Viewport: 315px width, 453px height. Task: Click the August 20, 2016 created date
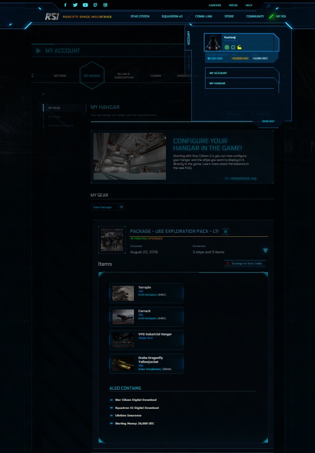[x=144, y=252]
